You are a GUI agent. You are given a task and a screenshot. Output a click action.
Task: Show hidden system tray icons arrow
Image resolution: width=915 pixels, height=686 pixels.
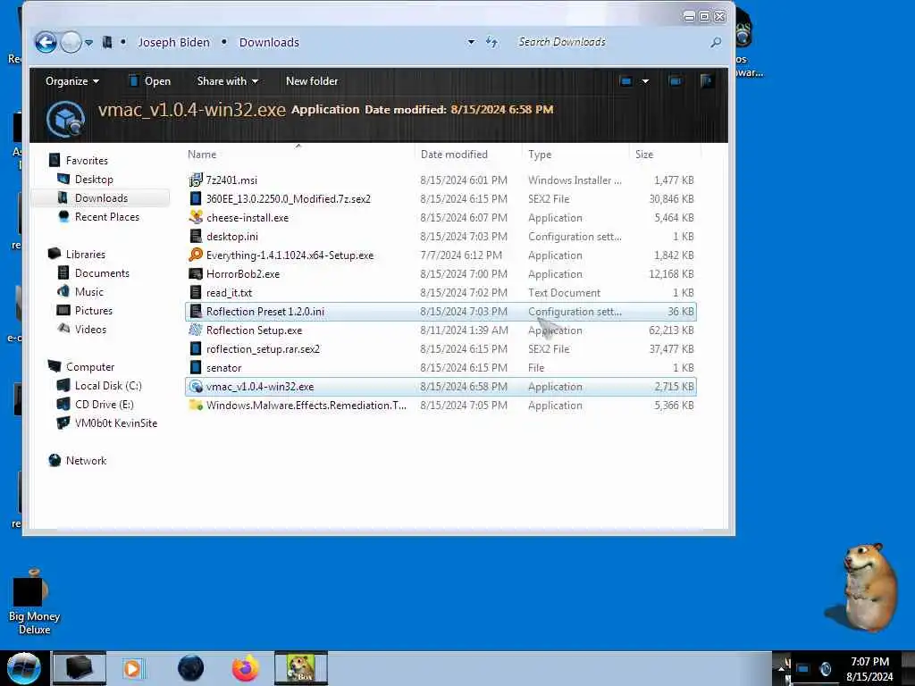(781, 668)
